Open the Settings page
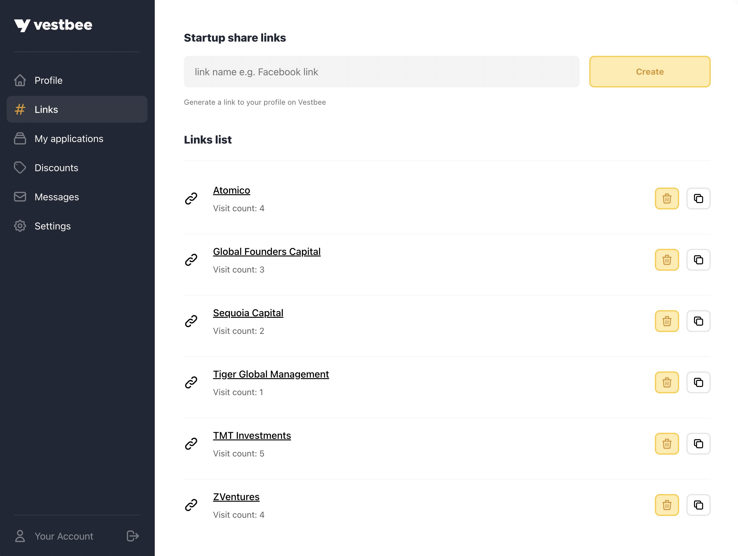The height and width of the screenshot is (556, 738). [x=52, y=226]
